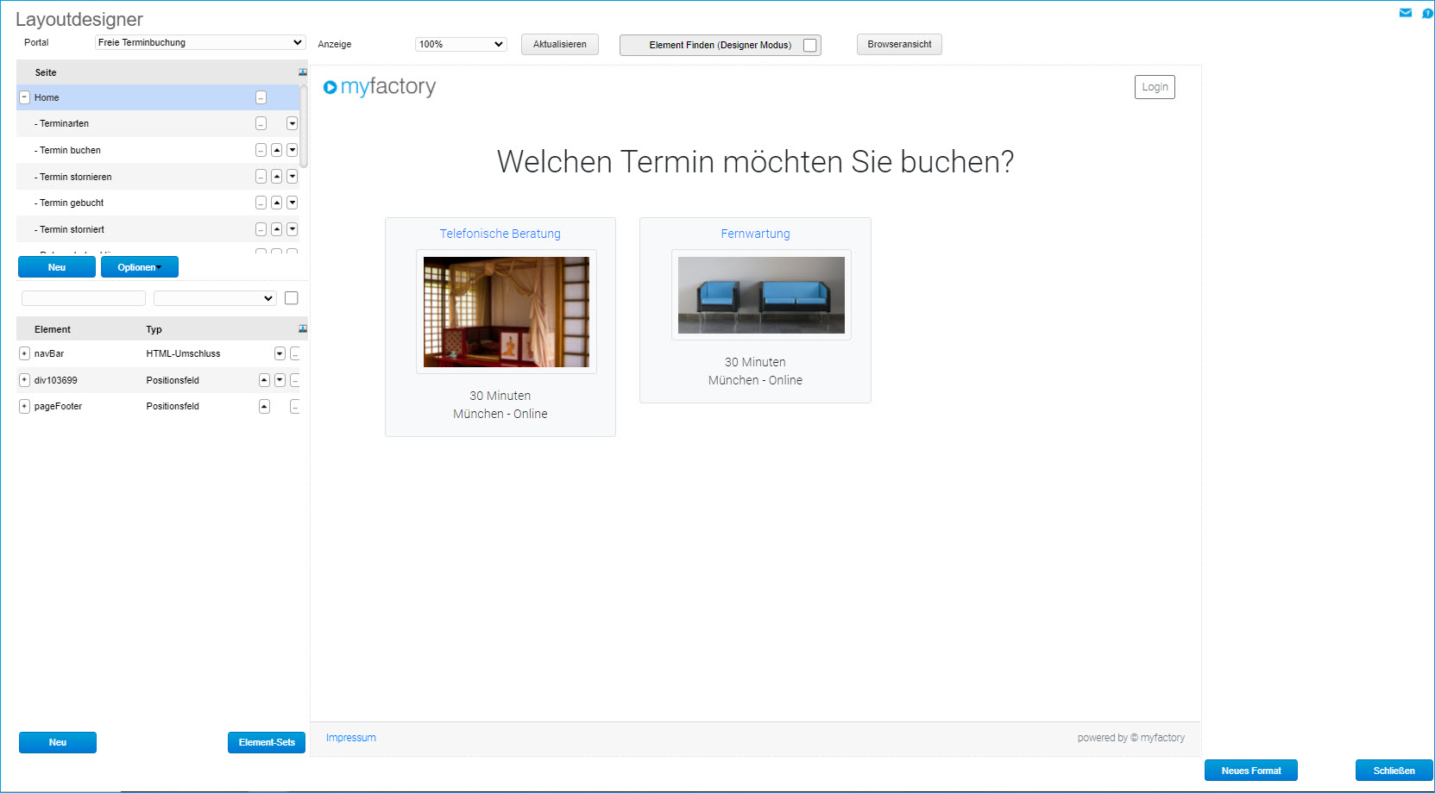Open the empty element filter dropdown
1435x793 pixels.
click(215, 298)
